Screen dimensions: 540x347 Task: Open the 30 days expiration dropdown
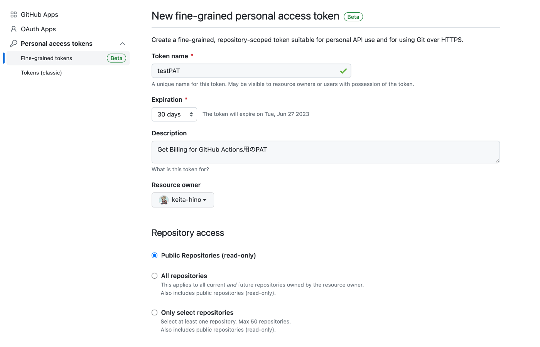174,115
